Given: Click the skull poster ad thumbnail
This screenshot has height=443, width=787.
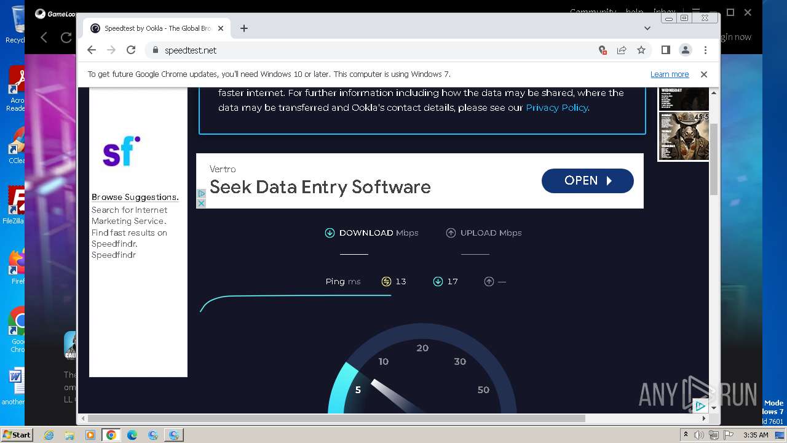Looking at the screenshot, I should [684, 136].
